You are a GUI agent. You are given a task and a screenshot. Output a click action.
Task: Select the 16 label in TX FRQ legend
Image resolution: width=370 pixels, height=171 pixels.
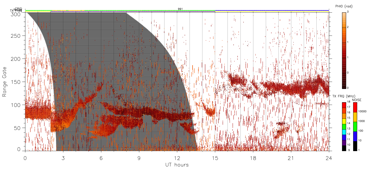tap(349, 112)
